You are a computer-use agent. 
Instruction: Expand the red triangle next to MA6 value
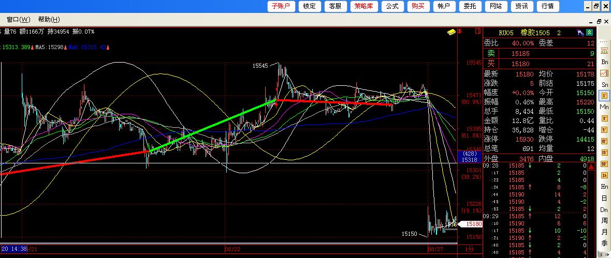click(x=108, y=47)
